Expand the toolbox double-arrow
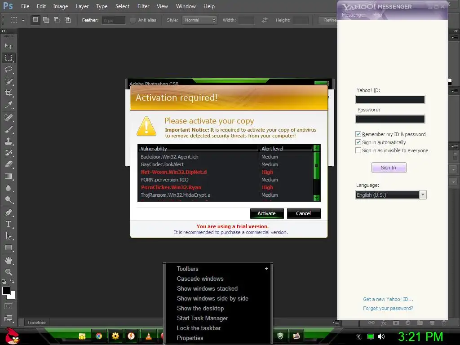This screenshot has height=345, width=460. [4, 31]
